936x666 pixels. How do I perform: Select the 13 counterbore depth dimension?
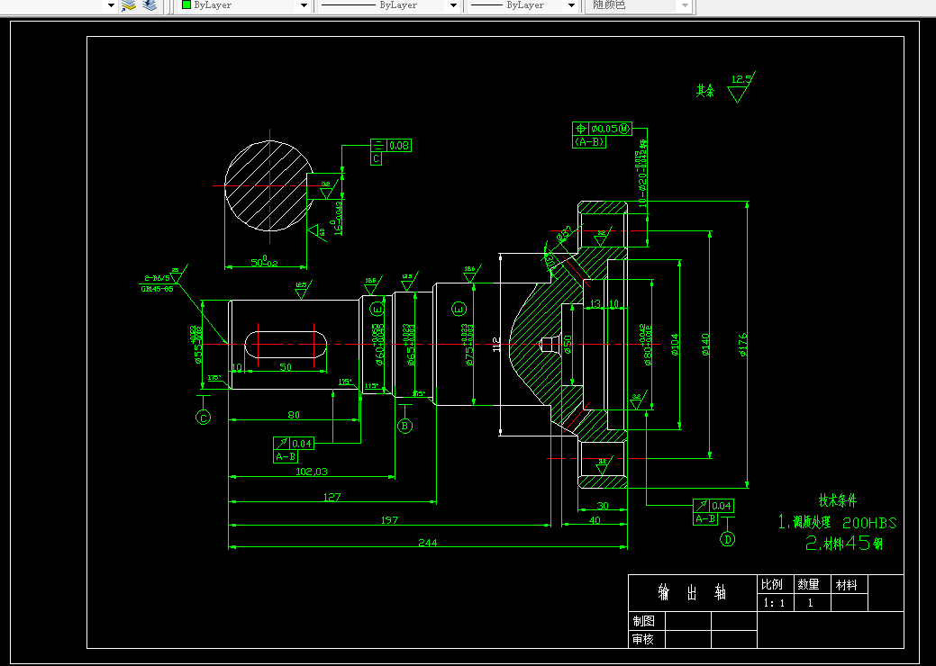point(595,304)
